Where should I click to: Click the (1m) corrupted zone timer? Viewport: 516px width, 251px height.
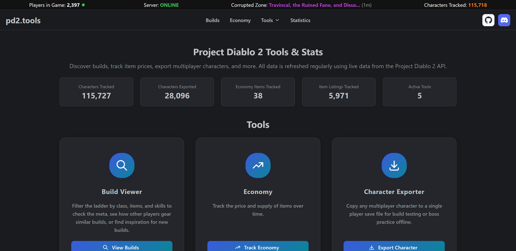pos(366,5)
